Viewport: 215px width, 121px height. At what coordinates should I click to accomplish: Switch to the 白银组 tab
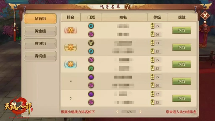pos(40,44)
